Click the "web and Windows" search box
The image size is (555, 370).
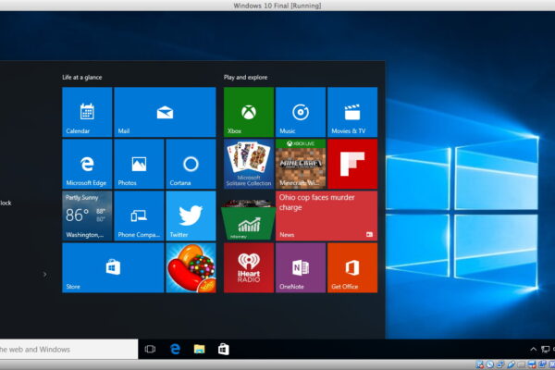[69, 349]
